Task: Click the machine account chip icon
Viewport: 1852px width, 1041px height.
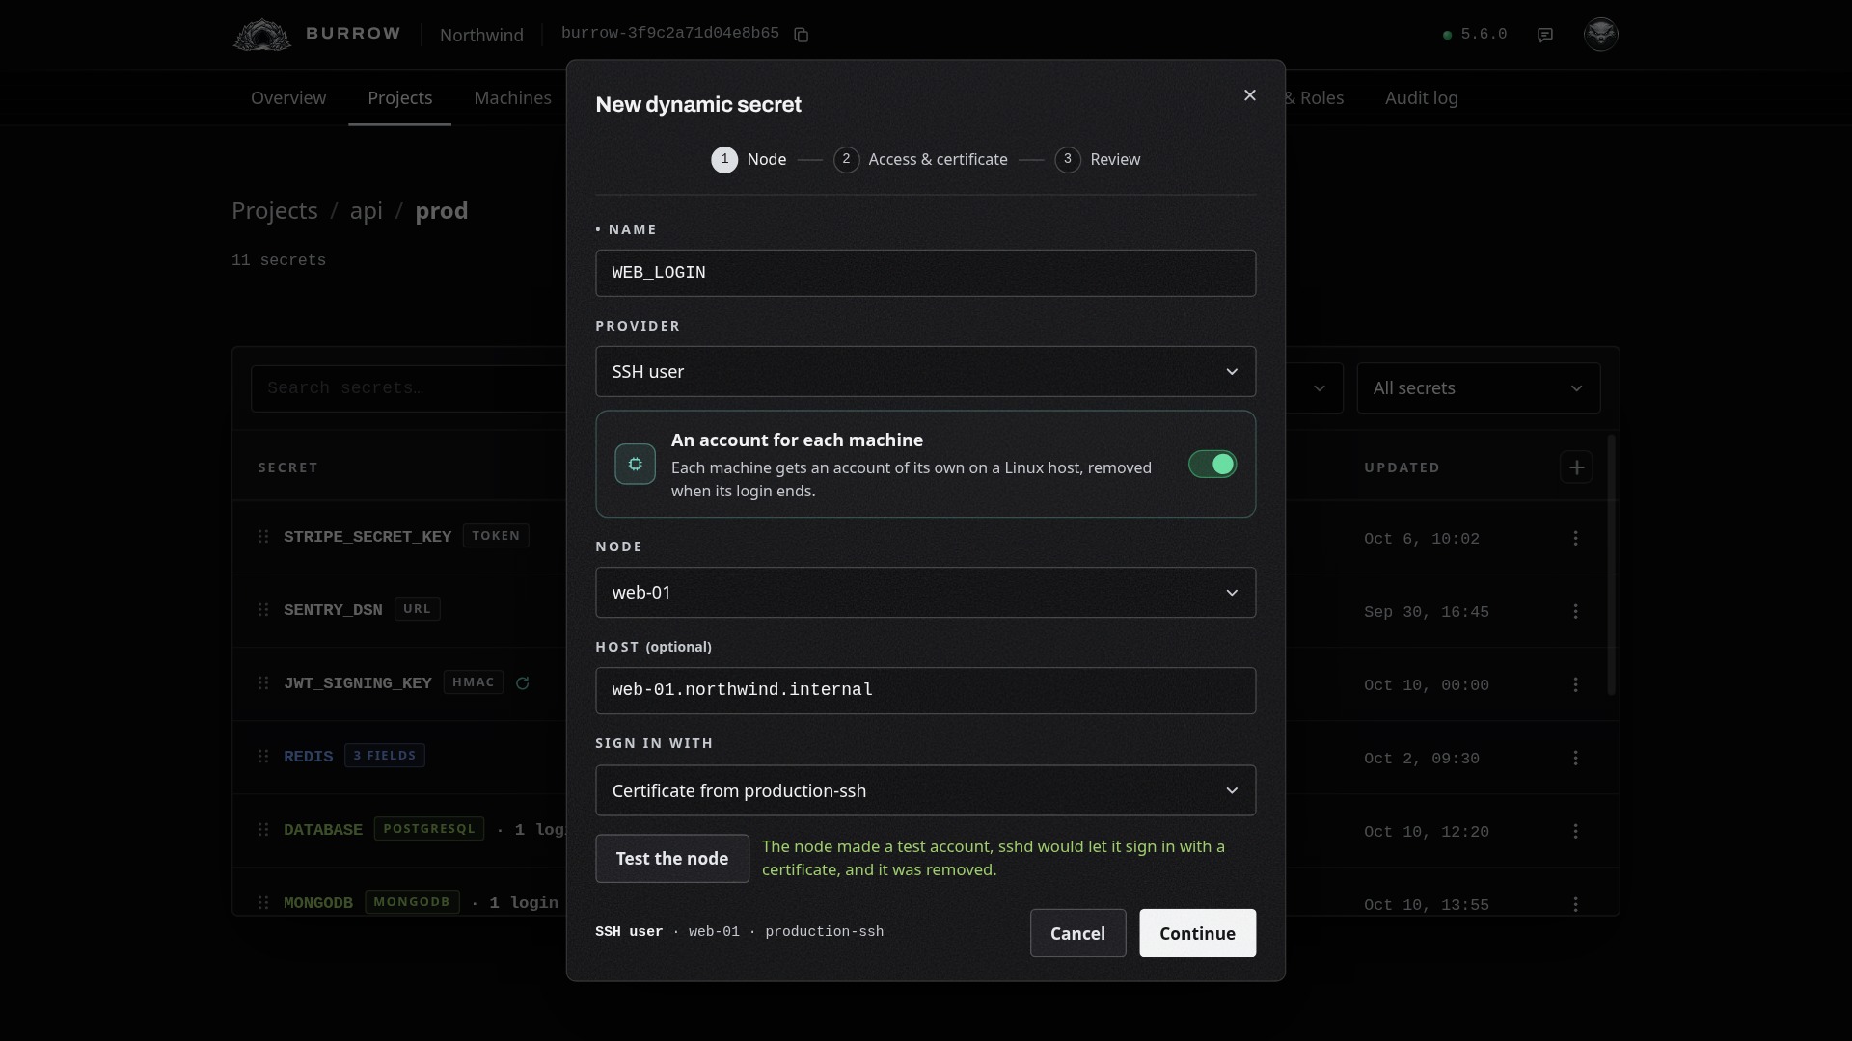Action: point(636,464)
